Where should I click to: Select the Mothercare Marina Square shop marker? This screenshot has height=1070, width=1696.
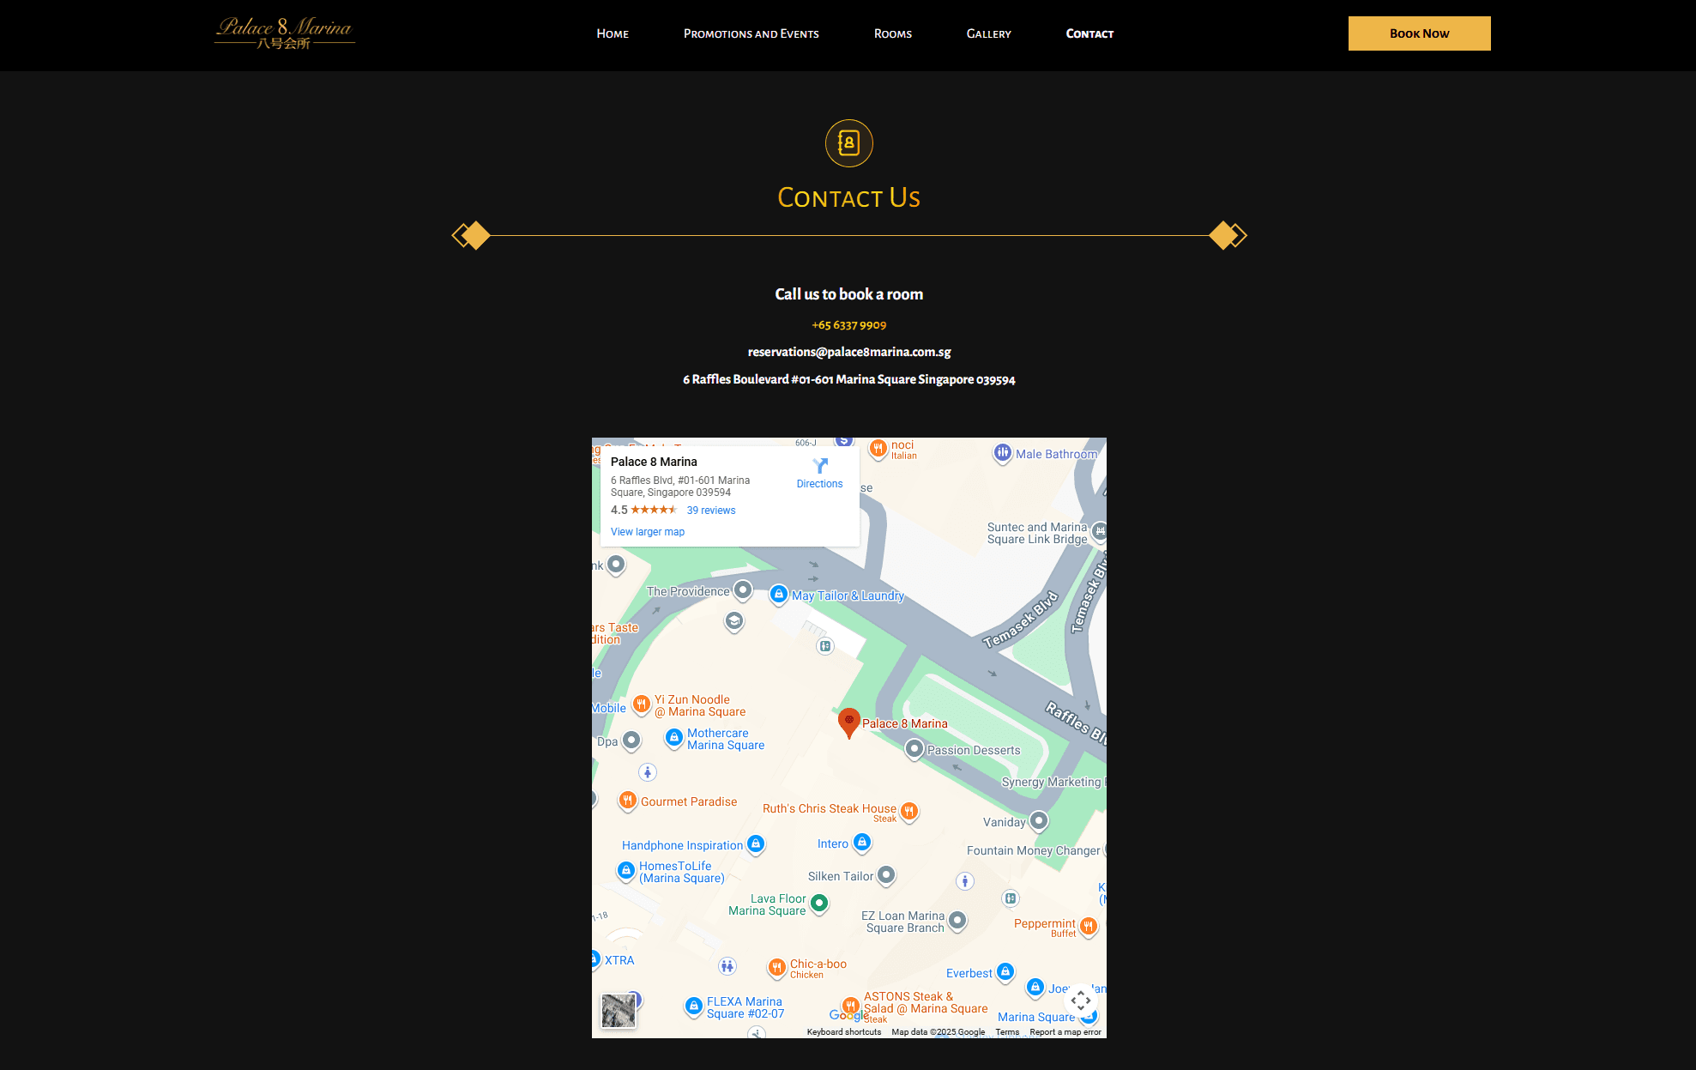[x=674, y=738]
